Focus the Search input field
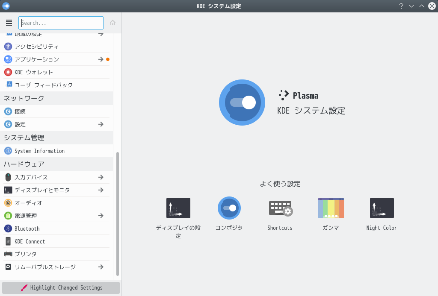Image resolution: width=438 pixels, height=296 pixels. (x=61, y=23)
